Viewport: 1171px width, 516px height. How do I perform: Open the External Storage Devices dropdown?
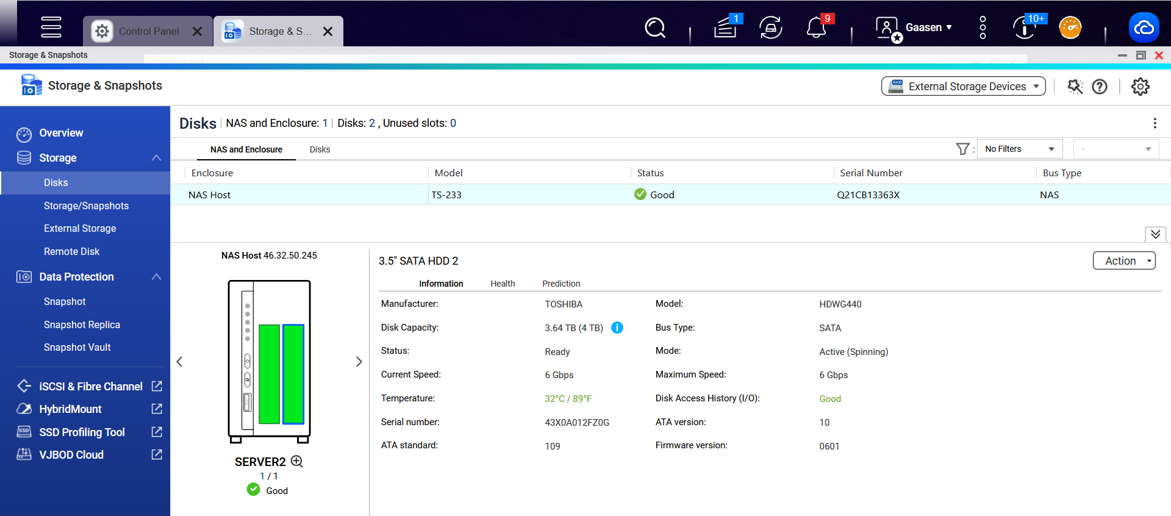pyautogui.click(x=963, y=87)
